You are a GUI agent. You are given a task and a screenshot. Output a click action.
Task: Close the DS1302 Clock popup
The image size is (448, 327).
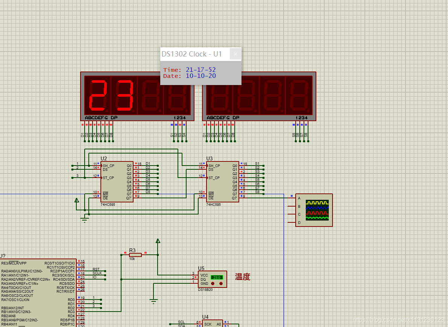click(235, 54)
